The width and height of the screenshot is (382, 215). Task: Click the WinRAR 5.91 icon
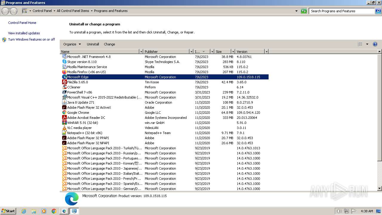(64, 123)
